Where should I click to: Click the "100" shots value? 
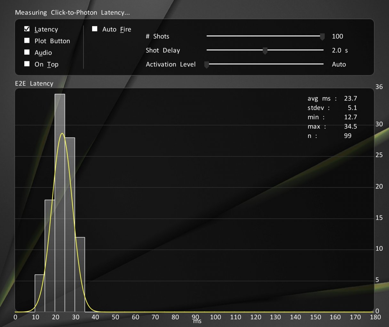[x=337, y=36]
